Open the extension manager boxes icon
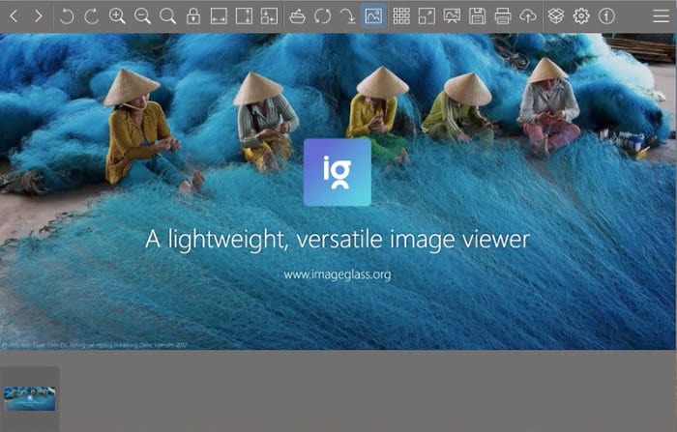Screen dimensions: 677x432 point(556,16)
